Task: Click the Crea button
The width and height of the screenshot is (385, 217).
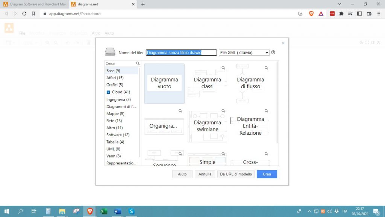Action: pos(267,174)
